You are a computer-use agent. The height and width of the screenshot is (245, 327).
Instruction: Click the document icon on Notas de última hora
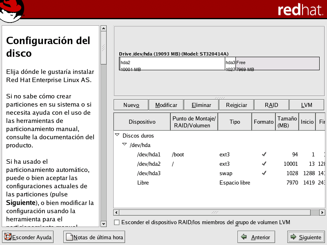click(69, 237)
